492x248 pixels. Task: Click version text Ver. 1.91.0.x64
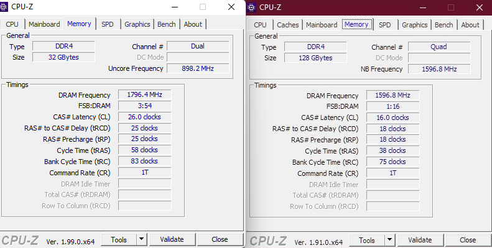coord(318,242)
